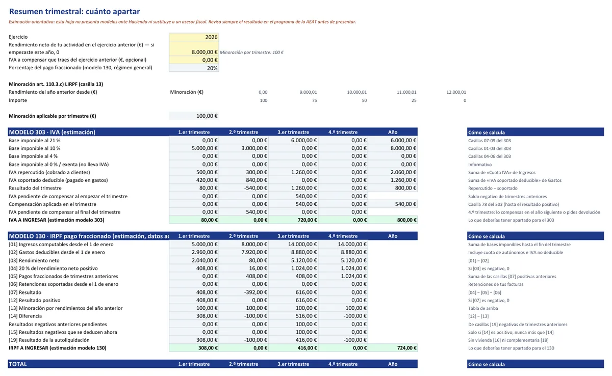This screenshot has width=612, height=376.
Task: Select IVA A INGRESAR third-quarter 720,00 €
Action: pos(293,220)
